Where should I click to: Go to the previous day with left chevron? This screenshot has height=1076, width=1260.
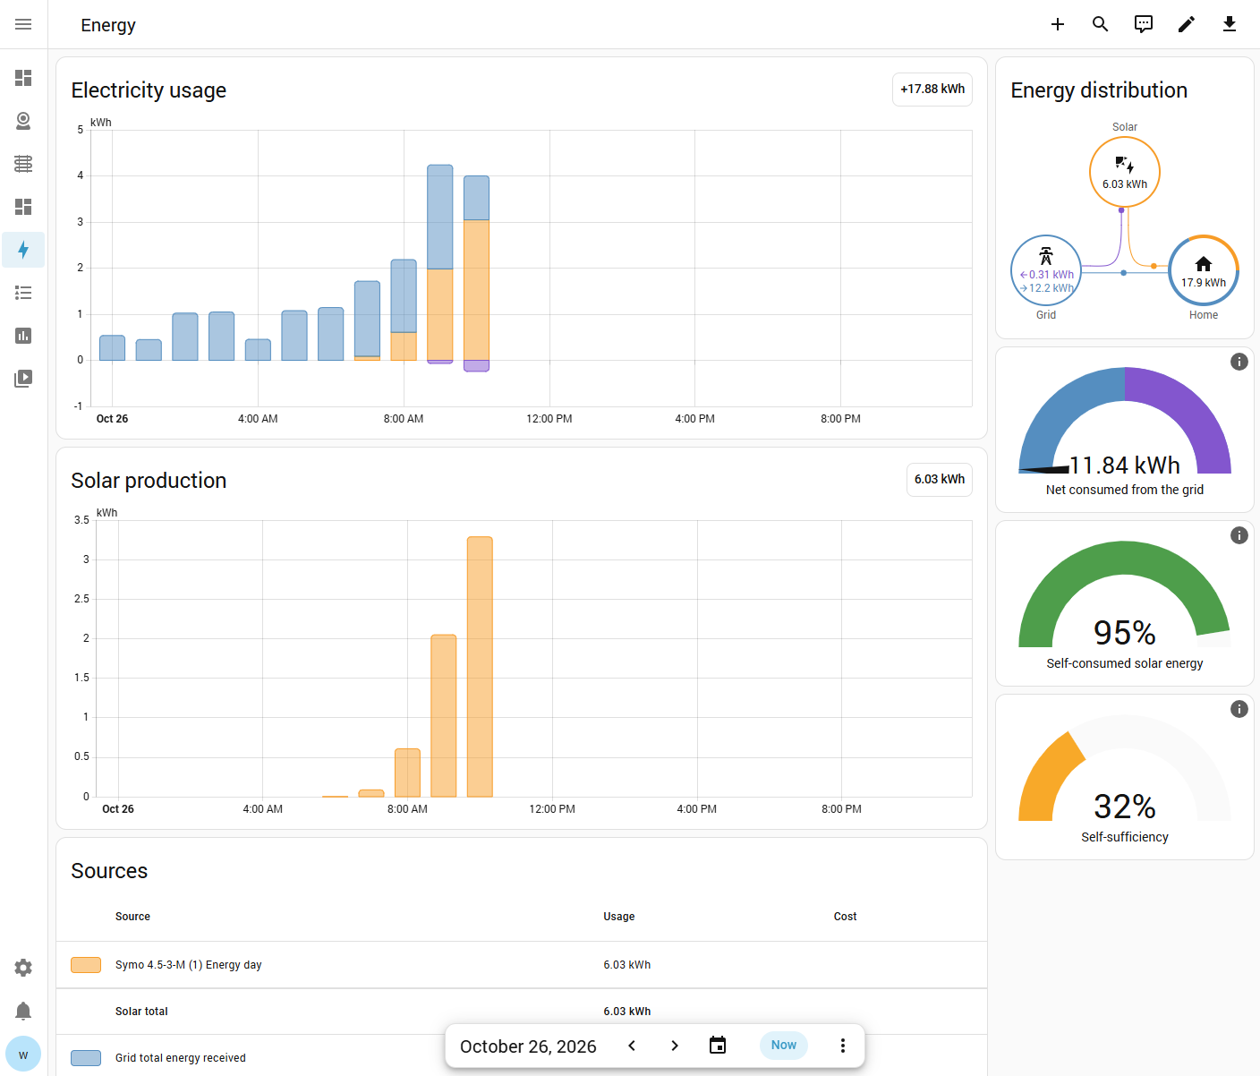coord(632,1046)
